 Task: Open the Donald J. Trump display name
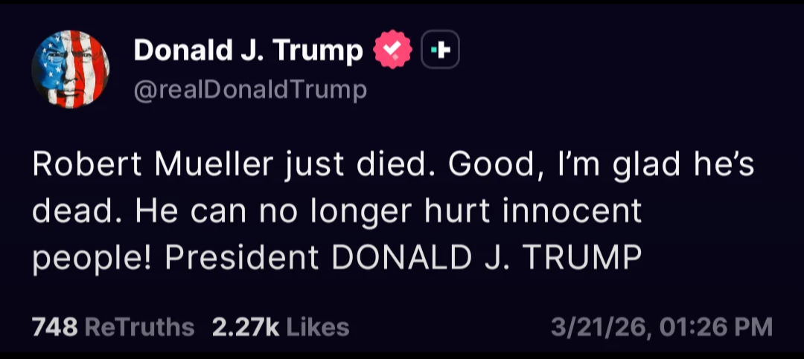[248, 51]
